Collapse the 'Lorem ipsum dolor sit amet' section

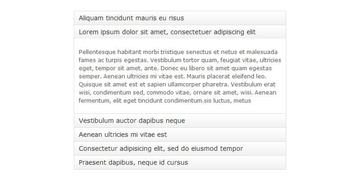pos(180,32)
